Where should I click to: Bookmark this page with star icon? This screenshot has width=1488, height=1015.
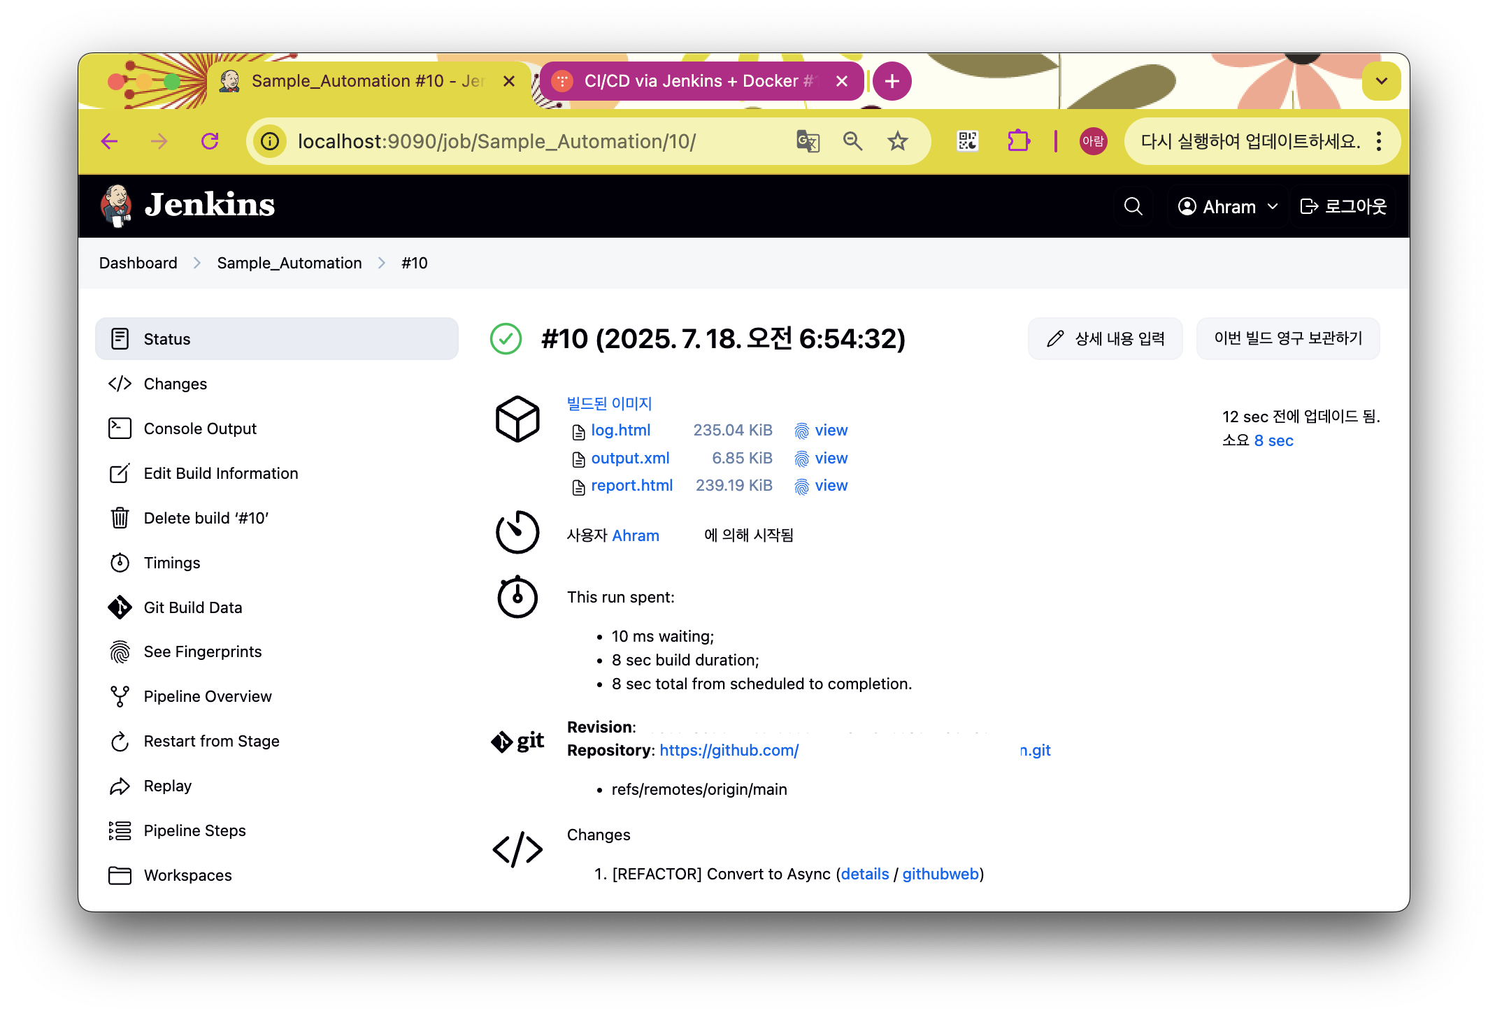point(897,141)
